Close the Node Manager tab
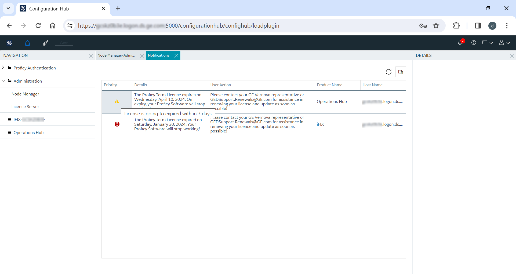Image resolution: width=516 pixels, height=274 pixels. click(x=142, y=56)
